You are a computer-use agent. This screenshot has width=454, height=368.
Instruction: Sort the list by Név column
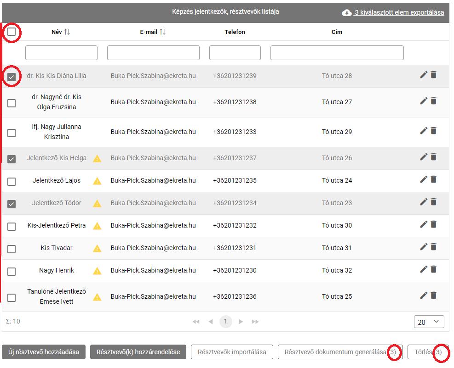67,32
